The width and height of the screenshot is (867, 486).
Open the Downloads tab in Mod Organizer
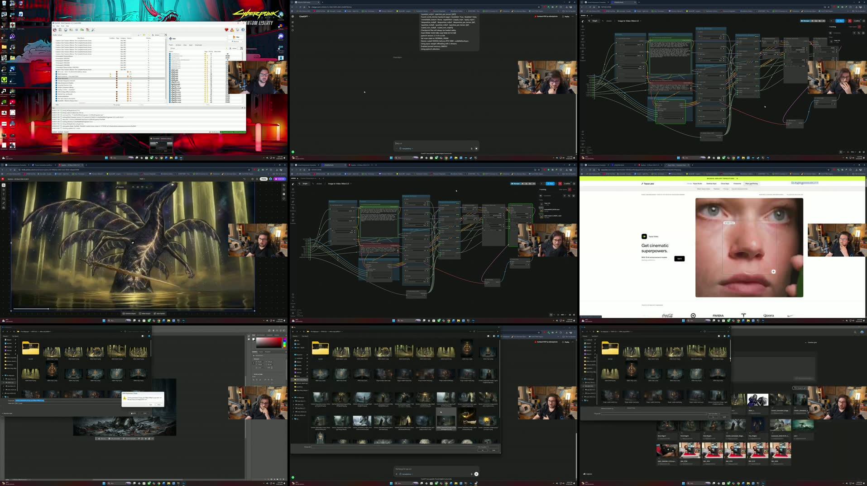coord(198,45)
